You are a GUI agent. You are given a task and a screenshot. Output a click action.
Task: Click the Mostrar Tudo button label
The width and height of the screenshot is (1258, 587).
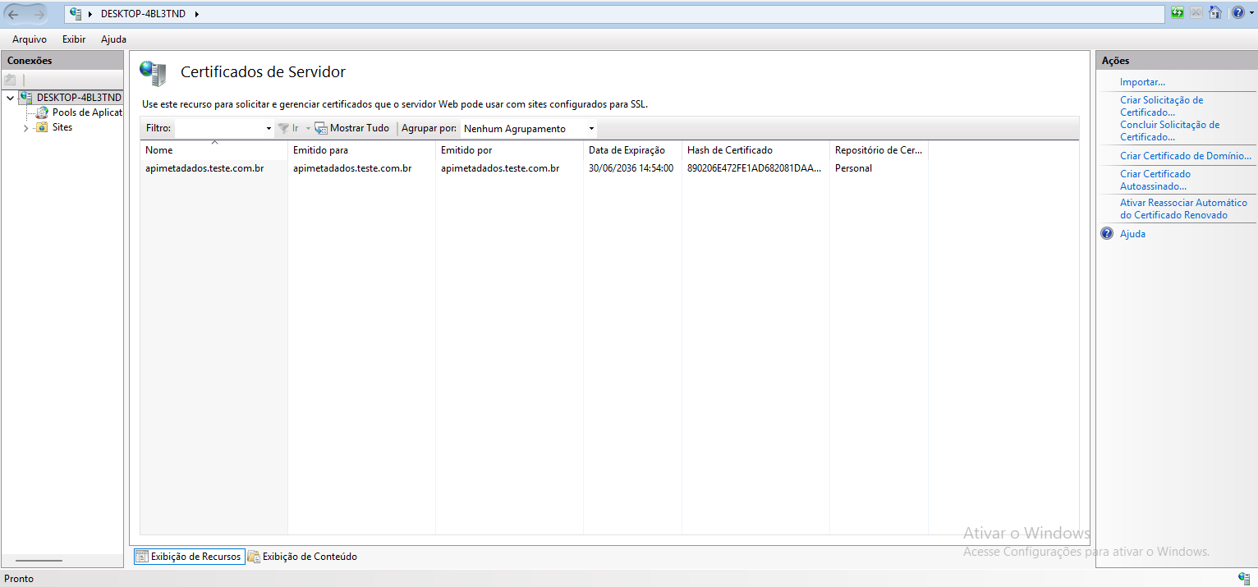[x=360, y=128]
